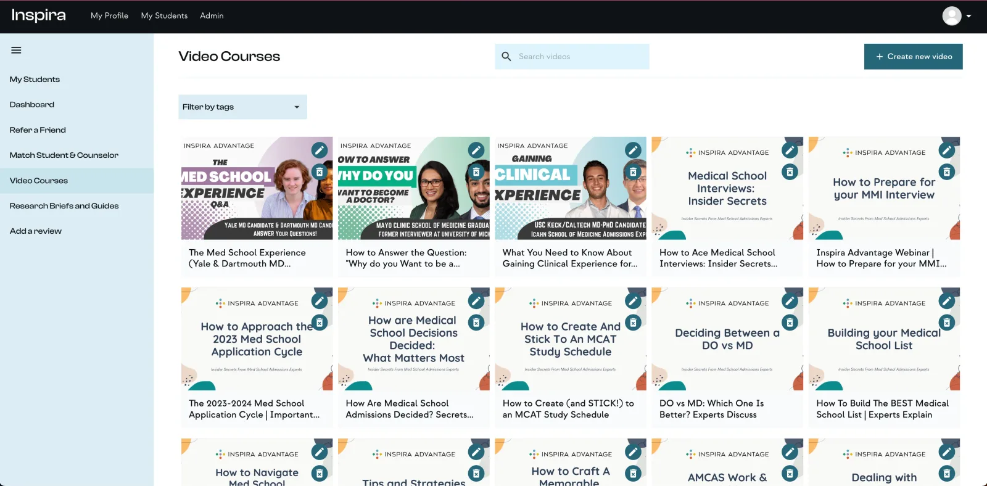This screenshot has height=486, width=987.
Task: Open the hamburger menu icon in sidebar
Action: [x=16, y=51]
